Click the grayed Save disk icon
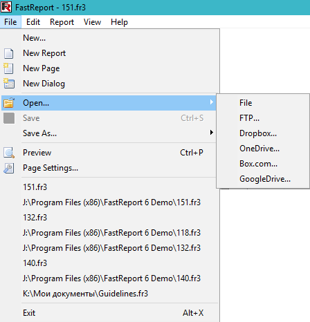Viewport: 310px width, 322px height. [x=9, y=118]
